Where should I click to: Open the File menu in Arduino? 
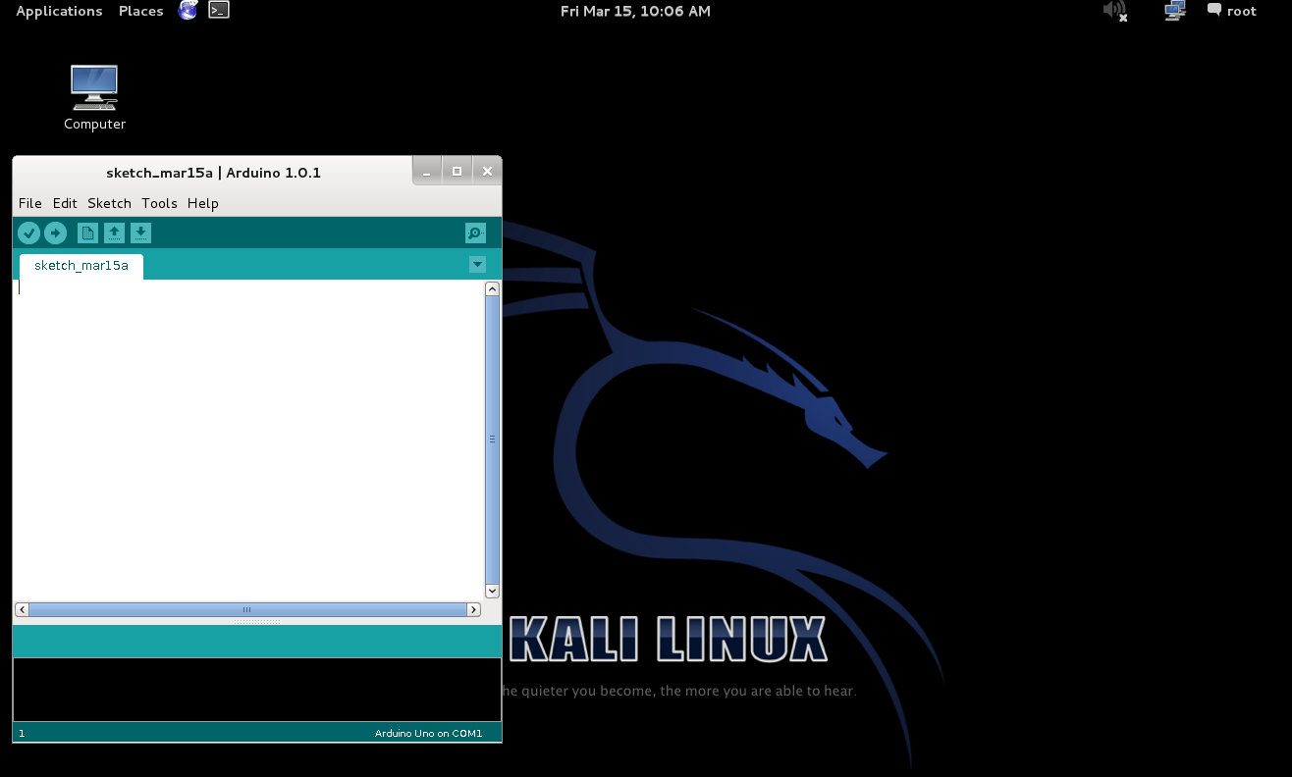click(x=30, y=203)
